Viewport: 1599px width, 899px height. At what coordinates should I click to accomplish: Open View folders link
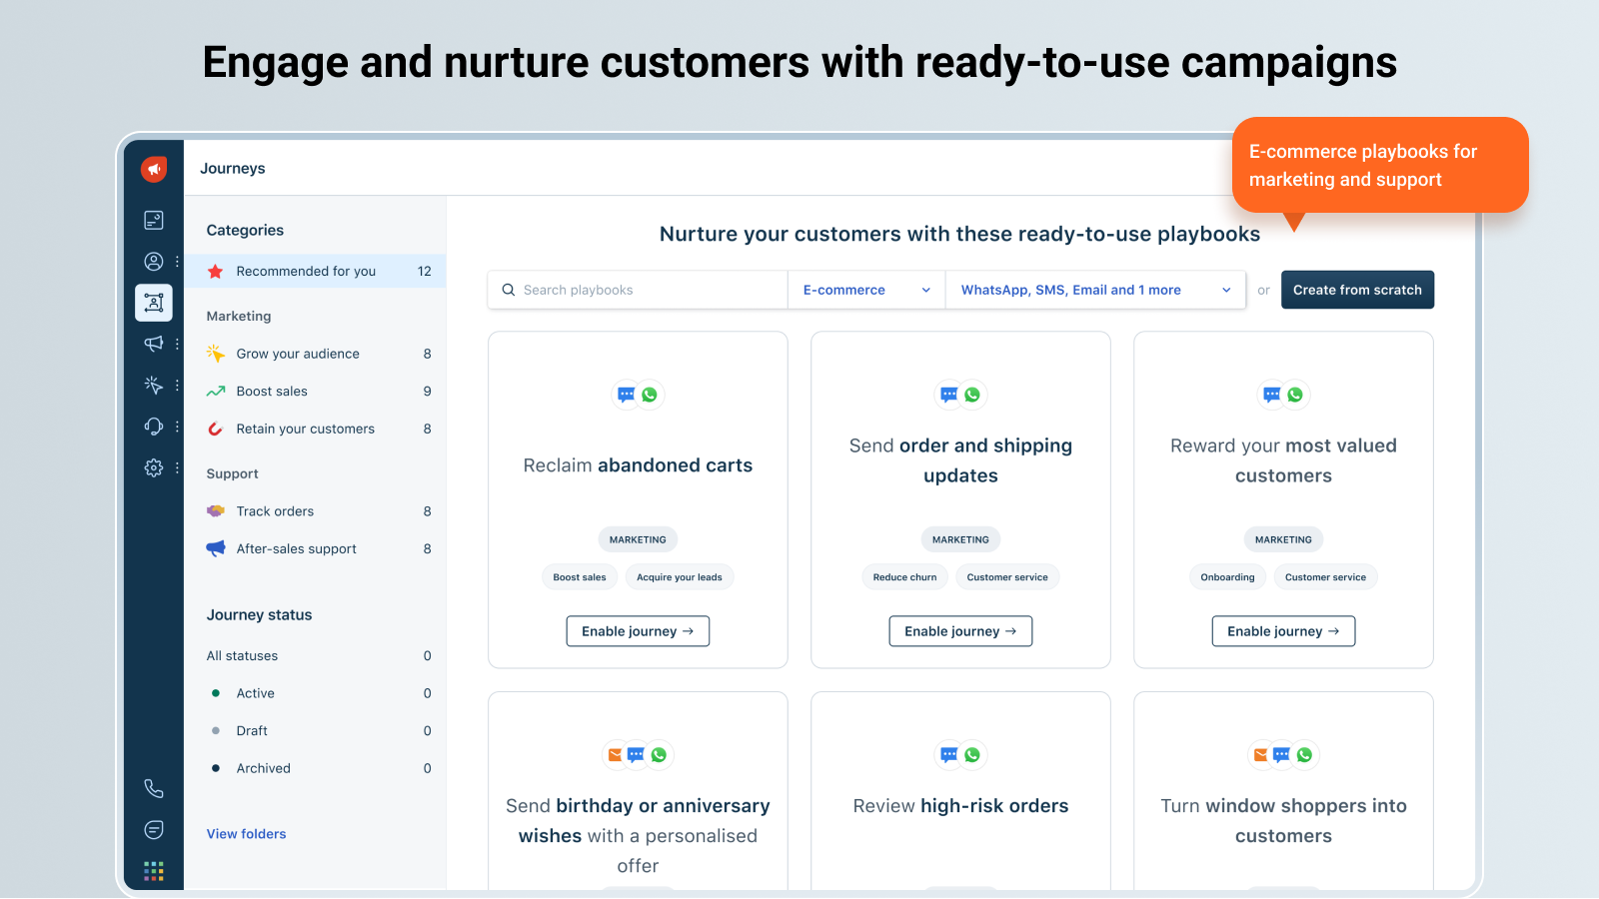click(246, 833)
